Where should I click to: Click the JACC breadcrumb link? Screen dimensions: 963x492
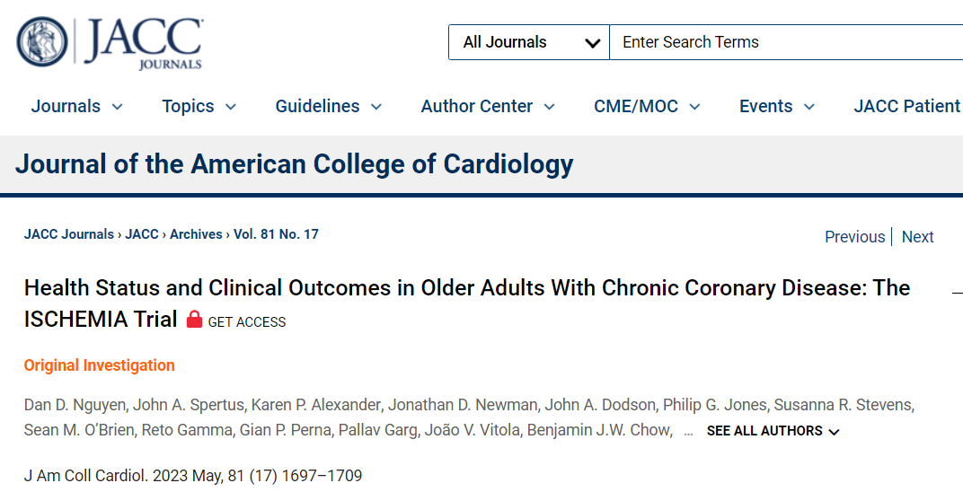[142, 234]
